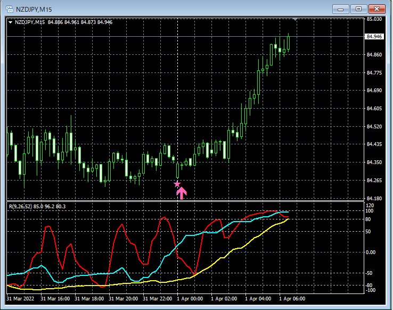The height and width of the screenshot is (310, 393).
Task: Click the 31 Mar 16:00 time label
Action: pos(55,299)
